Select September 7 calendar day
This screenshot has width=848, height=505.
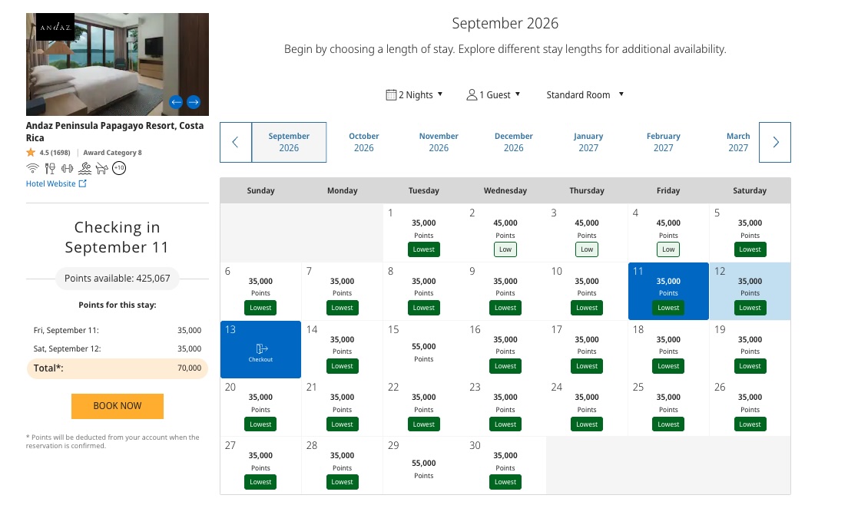pos(343,291)
